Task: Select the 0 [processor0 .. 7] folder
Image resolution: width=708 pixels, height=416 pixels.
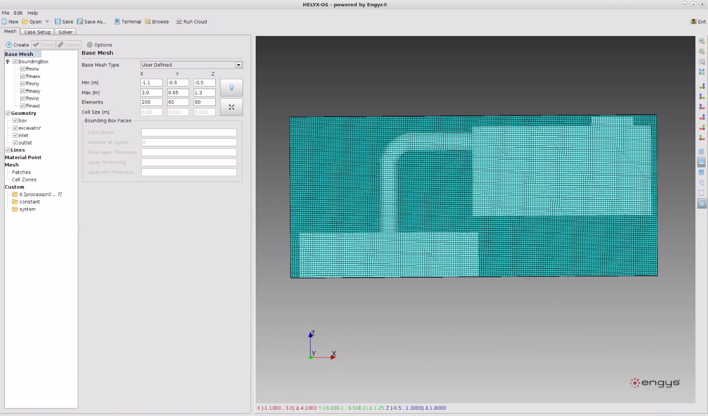Action: click(37, 194)
